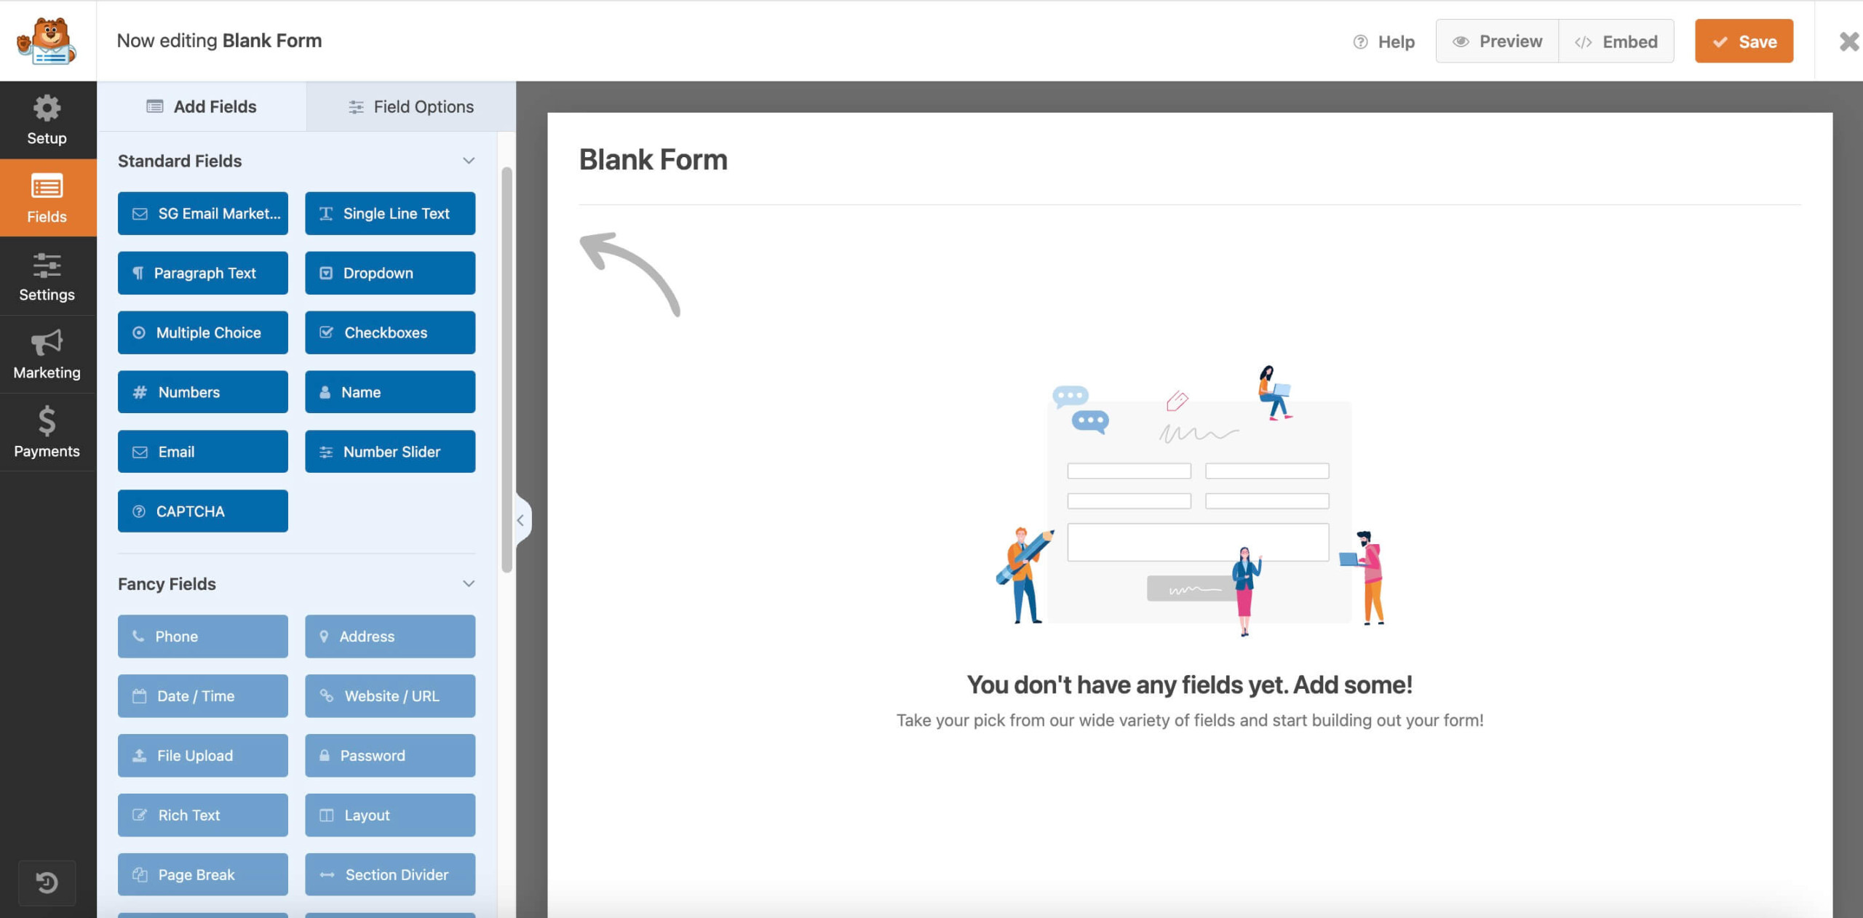Screen dimensions: 1863x918
Task: Switch to Add Fields tab
Action: pos(202,107)
